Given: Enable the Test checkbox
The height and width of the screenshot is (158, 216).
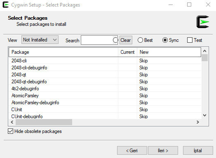Looking at the screenshot, I should coord(195,40).
